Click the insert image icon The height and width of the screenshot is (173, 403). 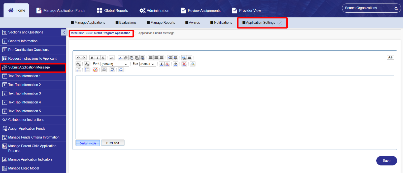click(x=104, y=70)
